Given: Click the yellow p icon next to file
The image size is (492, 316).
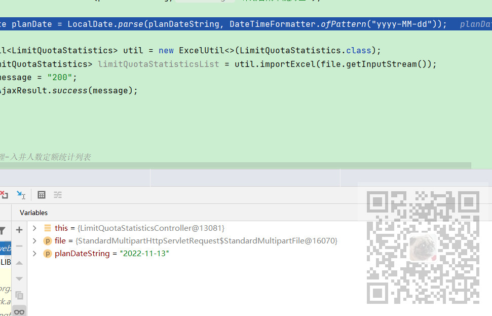Looking at the screenshot, I should pyautogui.click(x=47, y=240).
